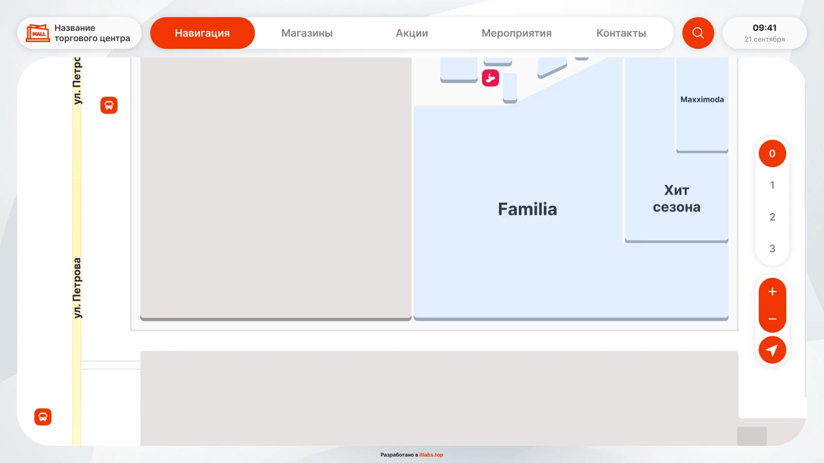Open the Мероприятия tab
The height and width of the screenshot is (463, 824).
[x=517, y=33]
